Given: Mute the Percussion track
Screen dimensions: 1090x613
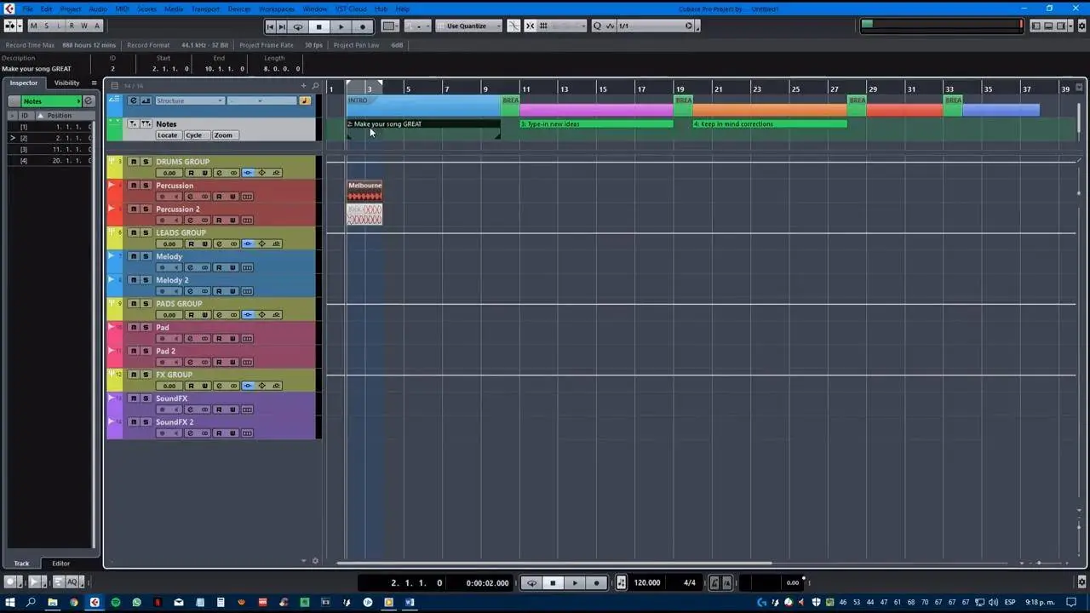Looking at the screenshot, I should (x=133, y=186).
